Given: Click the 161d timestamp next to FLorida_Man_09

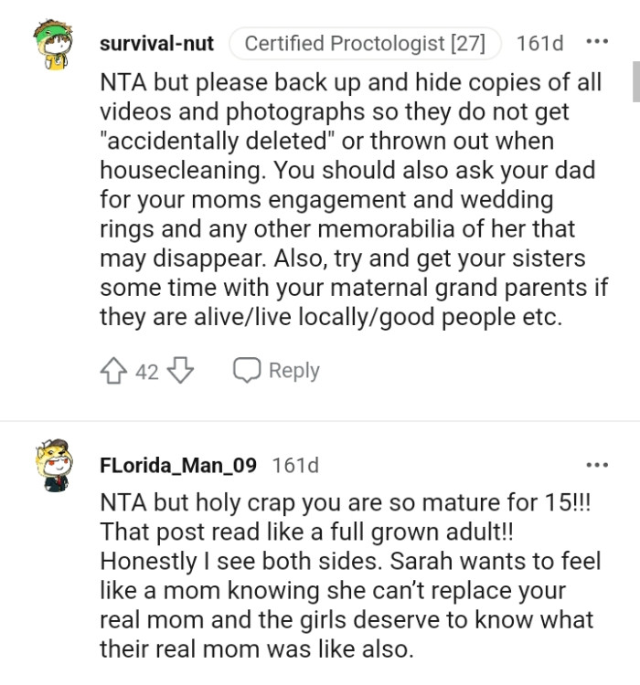Looking at the screenshot, I should (295, 465).
